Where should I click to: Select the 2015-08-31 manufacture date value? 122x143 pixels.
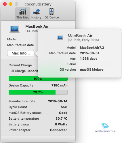(89, 53)
